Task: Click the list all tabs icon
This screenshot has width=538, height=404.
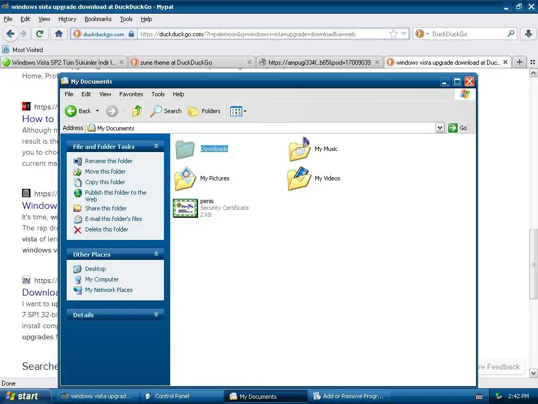Action: click(x=533, y=62)
